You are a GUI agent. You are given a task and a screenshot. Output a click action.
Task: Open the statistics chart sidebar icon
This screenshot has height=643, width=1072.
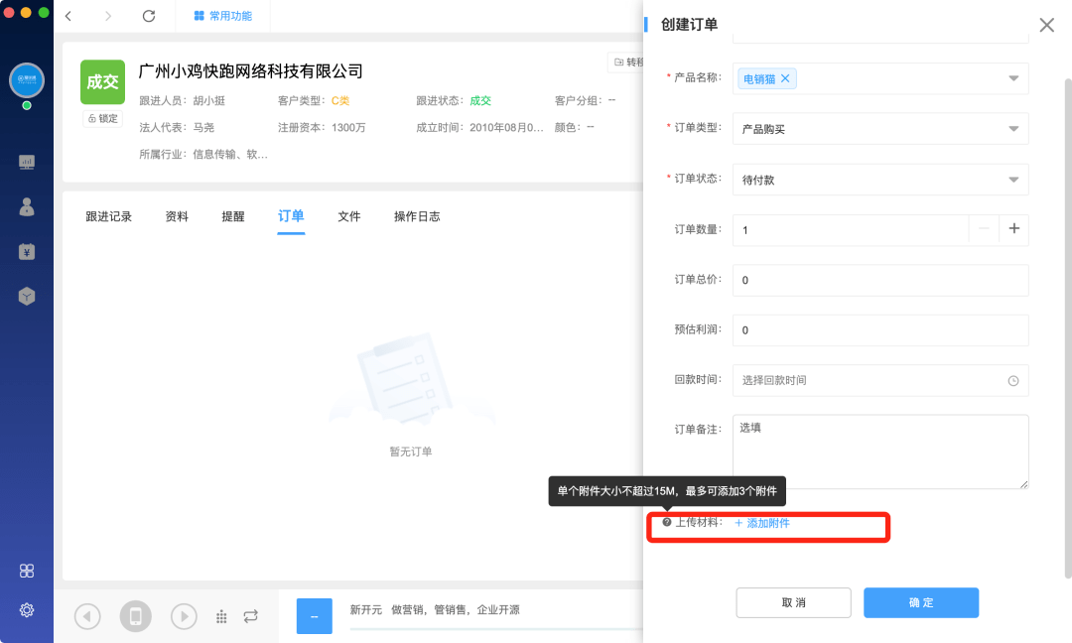27,162
